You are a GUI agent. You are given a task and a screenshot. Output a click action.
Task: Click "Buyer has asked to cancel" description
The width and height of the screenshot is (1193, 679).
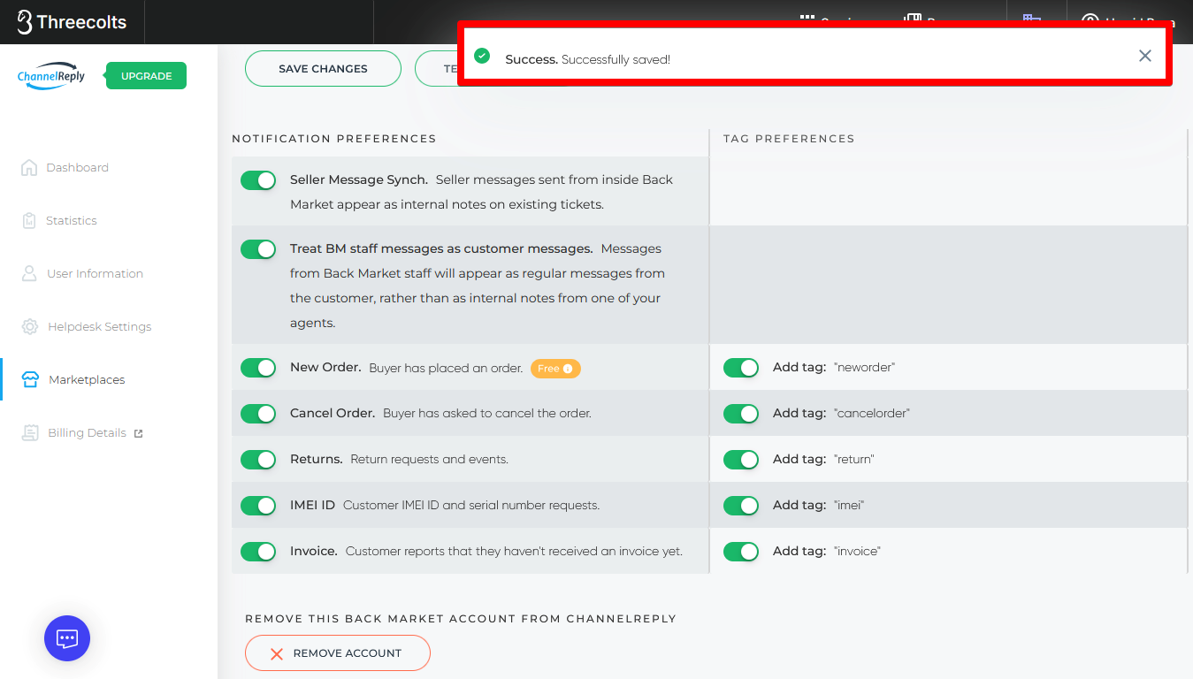(487, 414)
